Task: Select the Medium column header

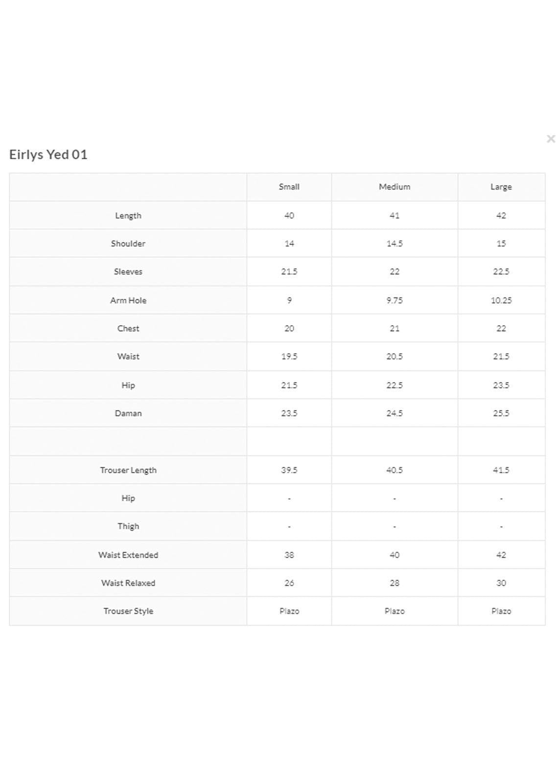Action: point(395,187)
